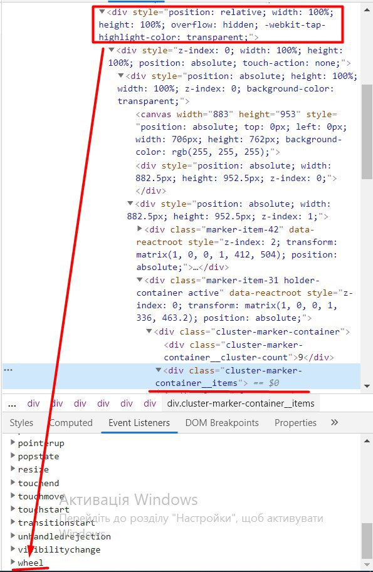This screenshot has width=373, height=572.
Task: Select the last plain div breadcrumb before cluster-marker
Action: [x=150, y=403]
